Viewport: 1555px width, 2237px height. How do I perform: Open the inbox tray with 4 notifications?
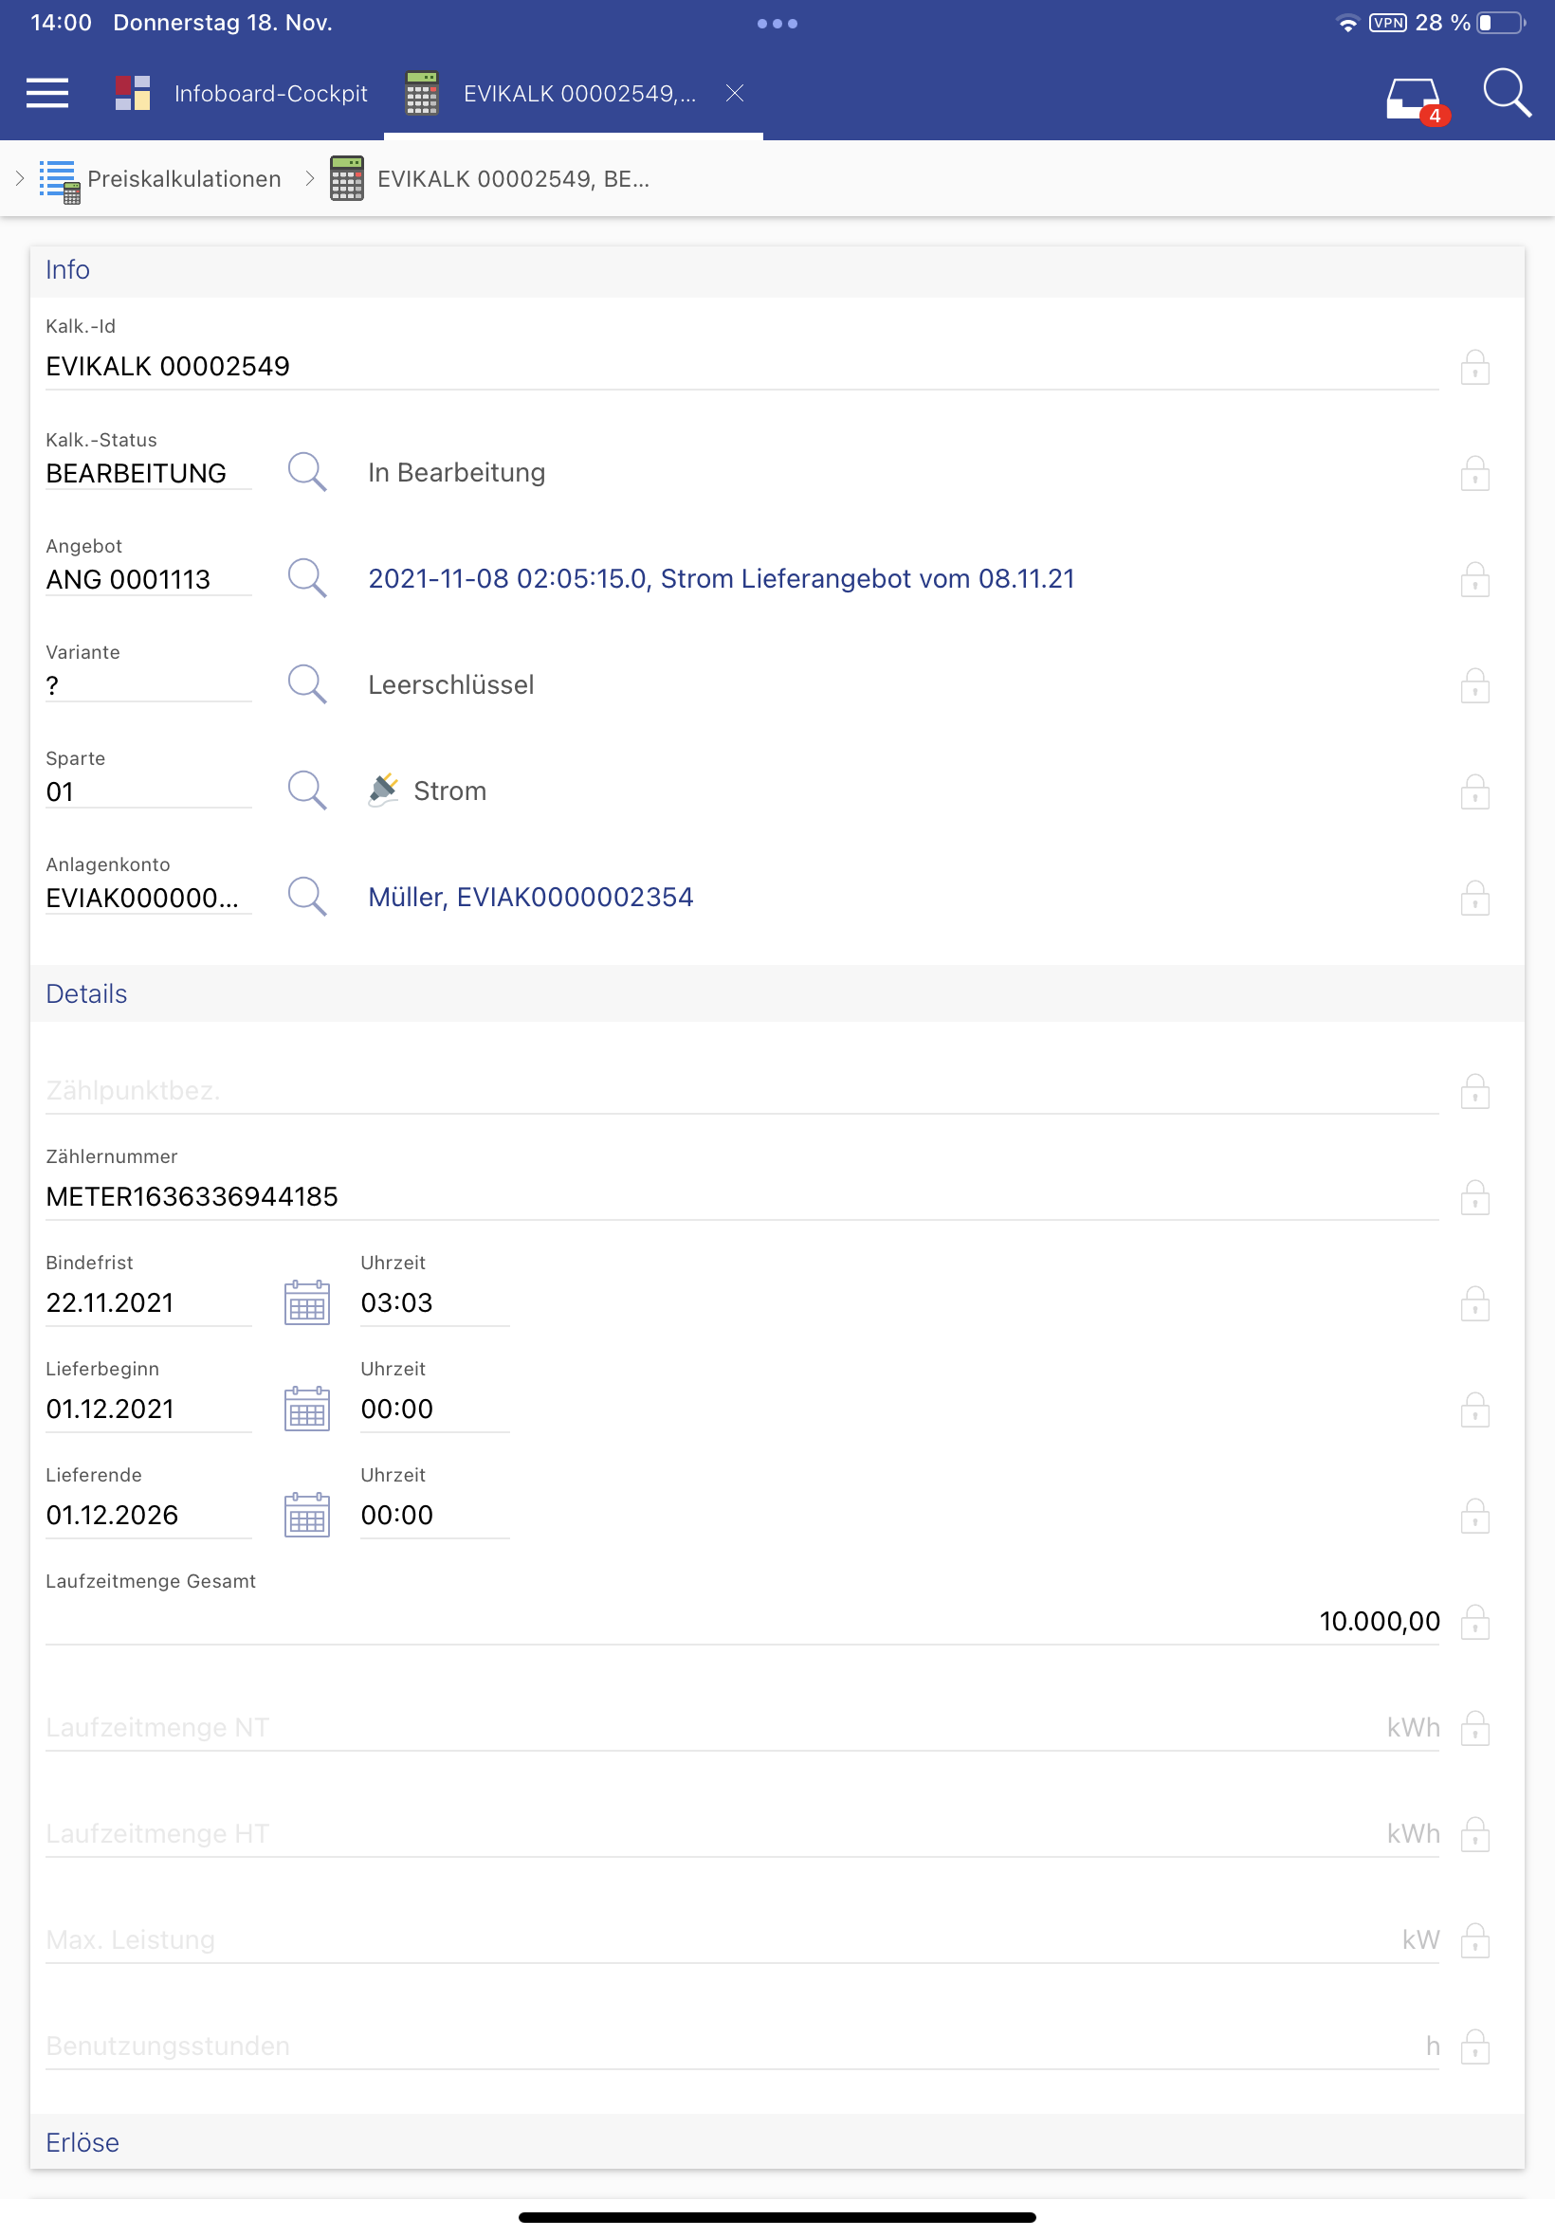[x=1414, y=99]
